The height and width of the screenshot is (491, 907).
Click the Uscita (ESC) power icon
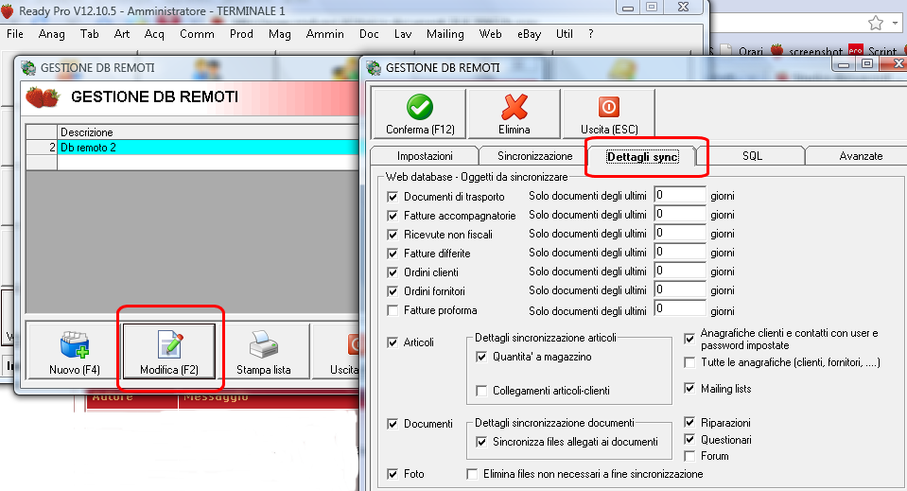click(608, 107)
